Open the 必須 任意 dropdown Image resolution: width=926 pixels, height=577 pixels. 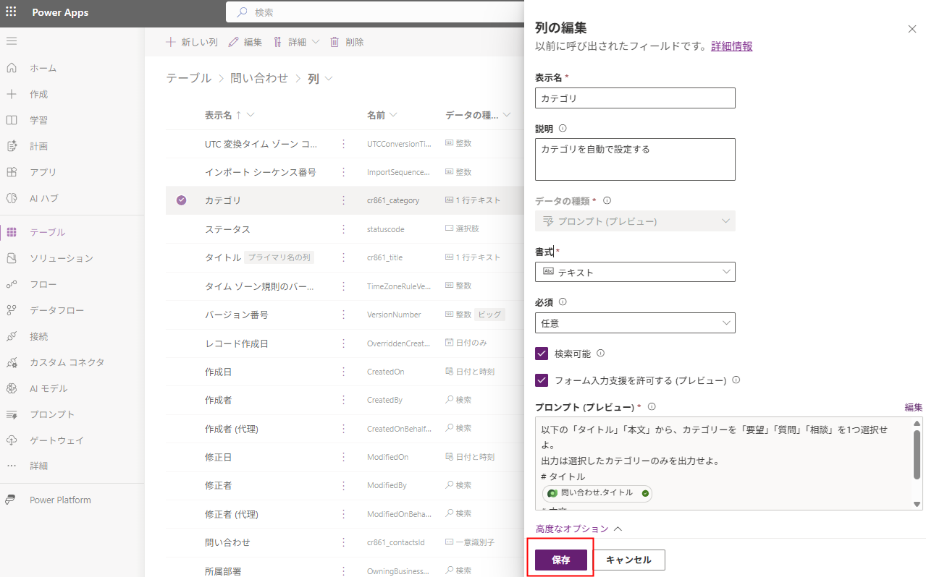tap(635, 323)
